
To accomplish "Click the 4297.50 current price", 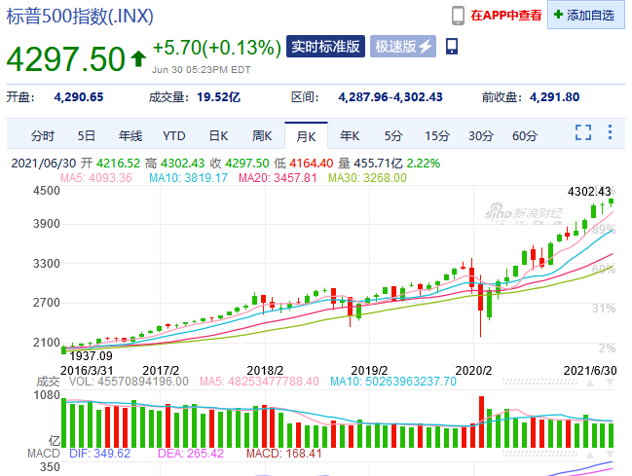I will (65, 59).
